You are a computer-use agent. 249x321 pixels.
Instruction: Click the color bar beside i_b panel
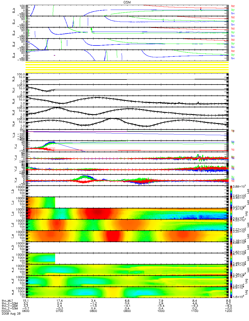pyautogui.click(x=231, y=191)
